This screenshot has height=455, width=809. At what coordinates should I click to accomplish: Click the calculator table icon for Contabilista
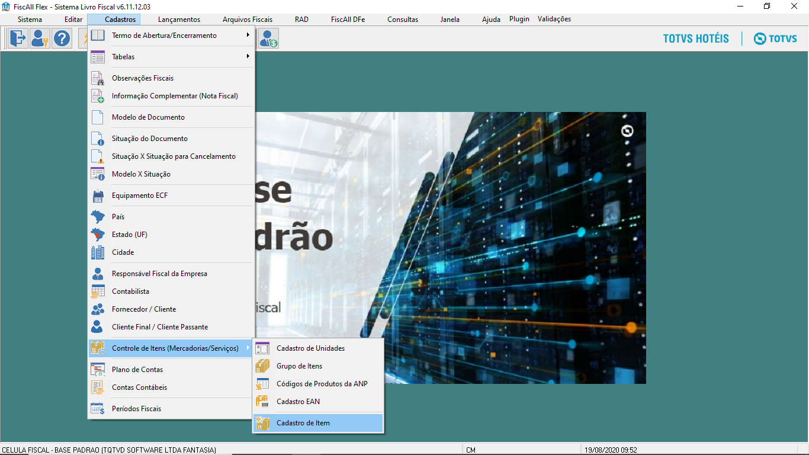tap(98, 291)
